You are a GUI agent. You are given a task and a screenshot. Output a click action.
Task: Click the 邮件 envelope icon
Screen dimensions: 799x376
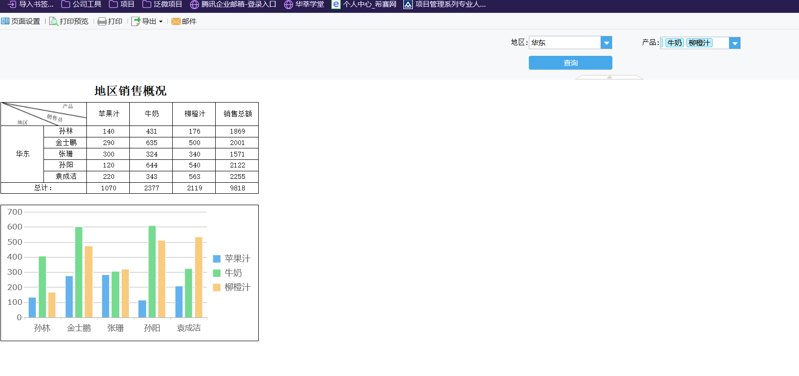point(176,21)
